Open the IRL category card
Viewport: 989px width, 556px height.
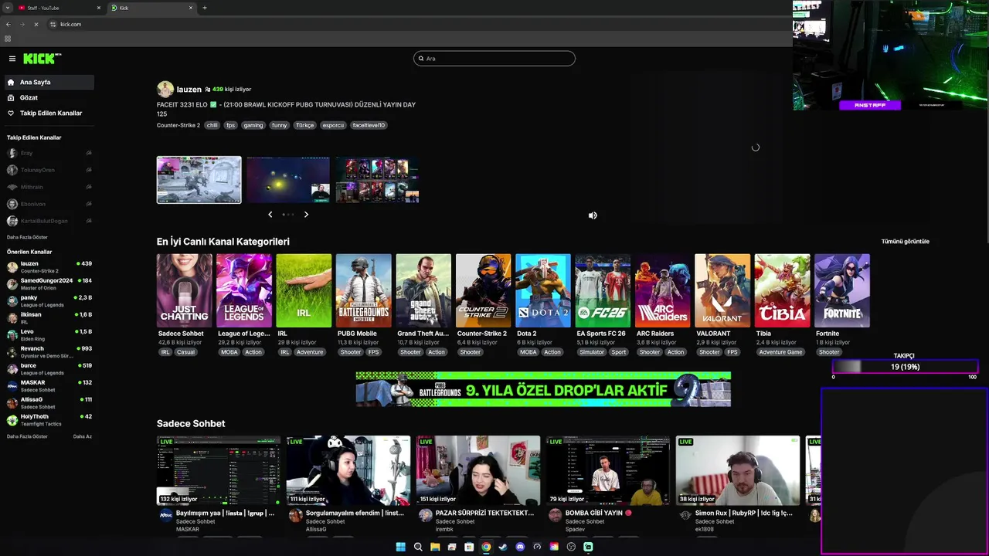[304, 291]
